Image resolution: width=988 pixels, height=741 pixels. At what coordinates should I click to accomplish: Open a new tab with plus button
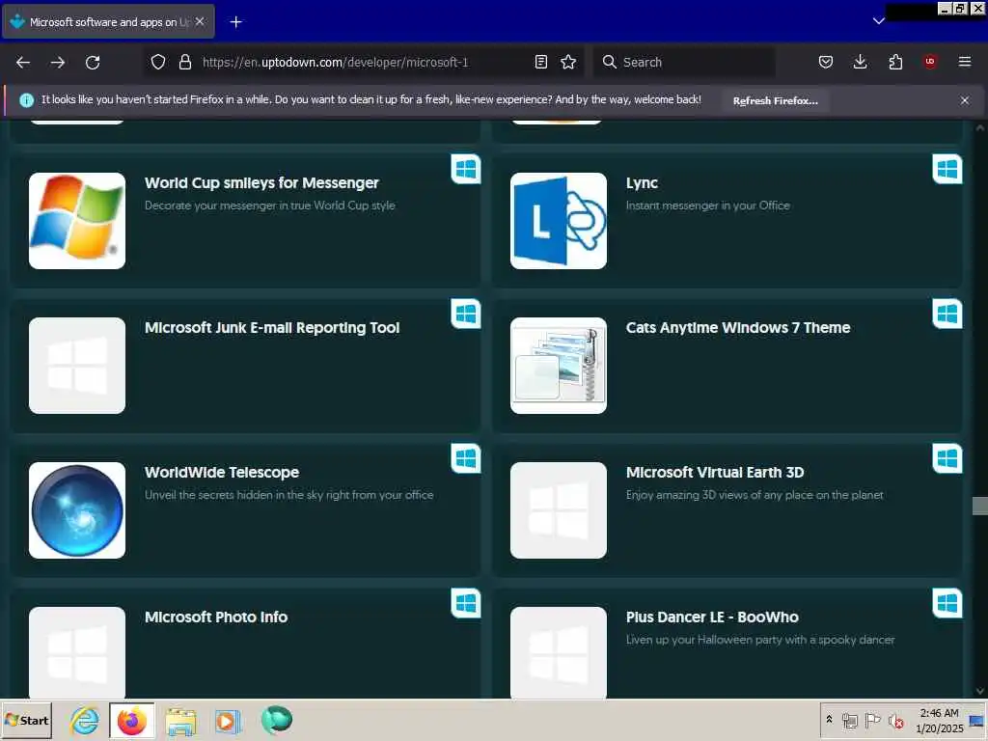point(235,22)
